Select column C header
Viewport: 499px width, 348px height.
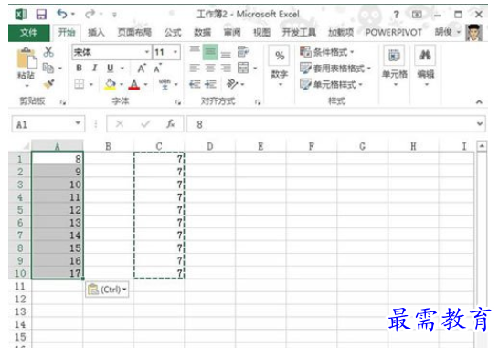tap(159, 146)
